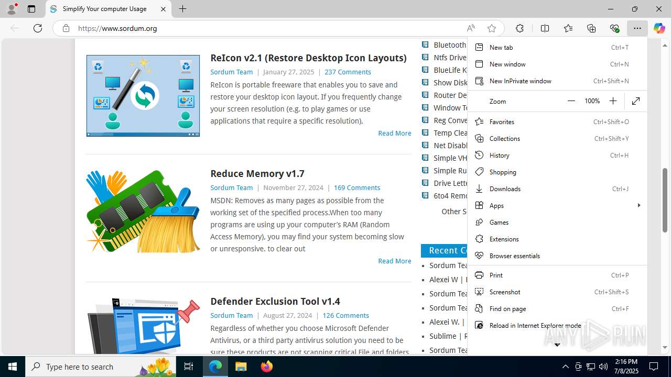Open Reduce Memory v1.7 article title
671x377 pixels.
(257, 173)
